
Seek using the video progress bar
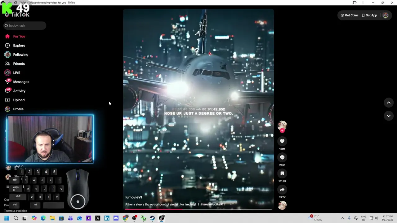198,209
